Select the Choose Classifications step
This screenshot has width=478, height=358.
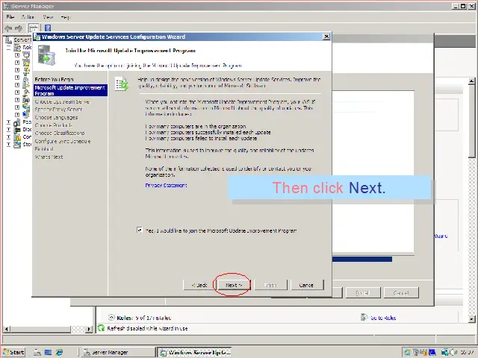pyautogui.click(x=60, y=133)
